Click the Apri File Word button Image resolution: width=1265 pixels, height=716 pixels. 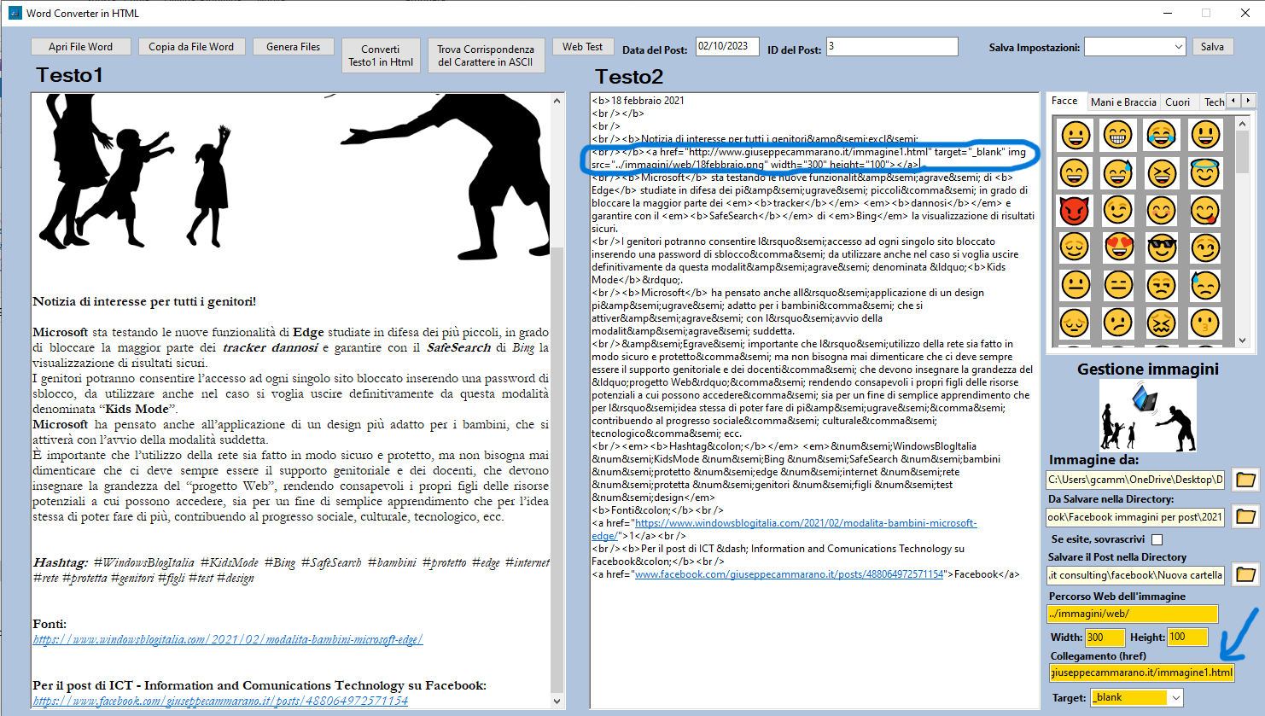(x=80, y=47)
